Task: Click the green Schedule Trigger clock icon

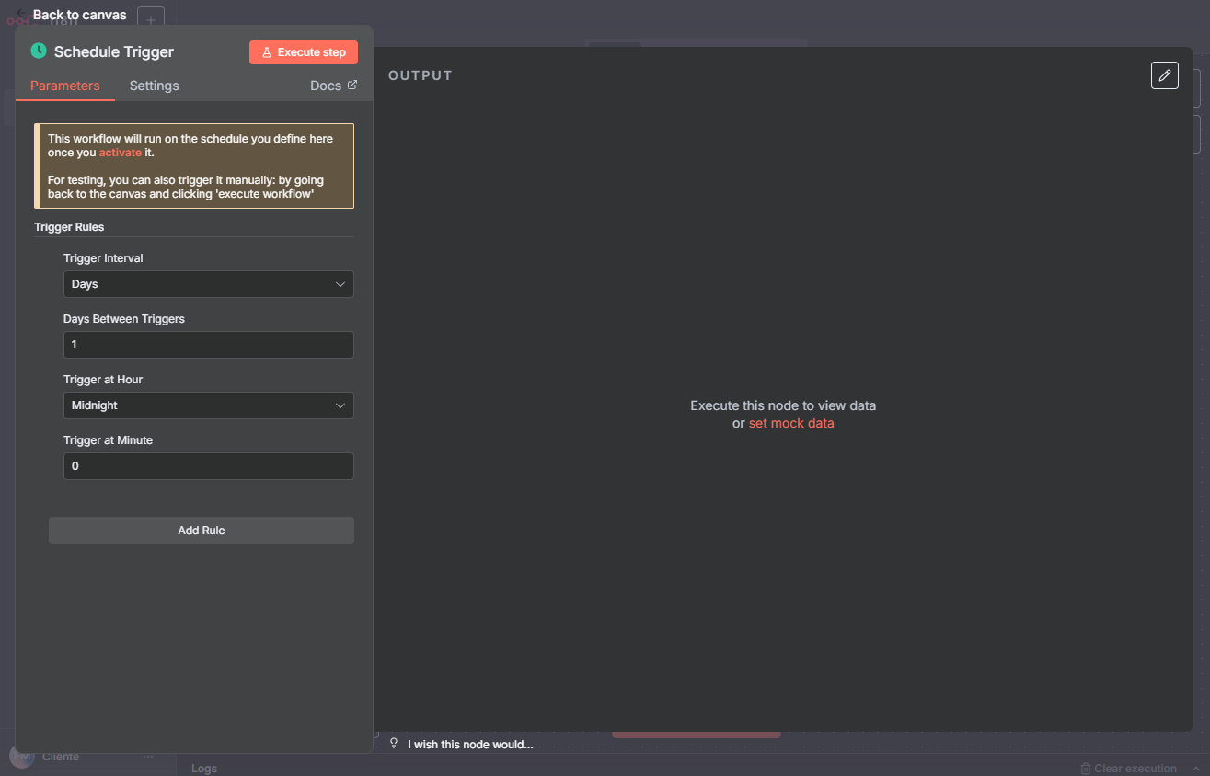Action: tap(39, 51)
